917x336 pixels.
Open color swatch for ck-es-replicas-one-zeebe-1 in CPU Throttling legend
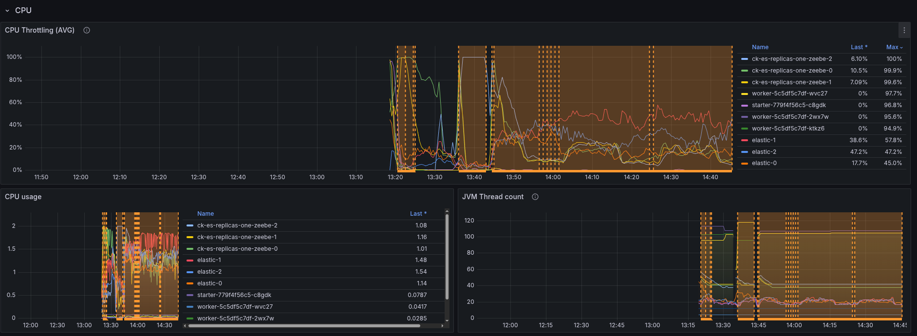click(745, 82)
